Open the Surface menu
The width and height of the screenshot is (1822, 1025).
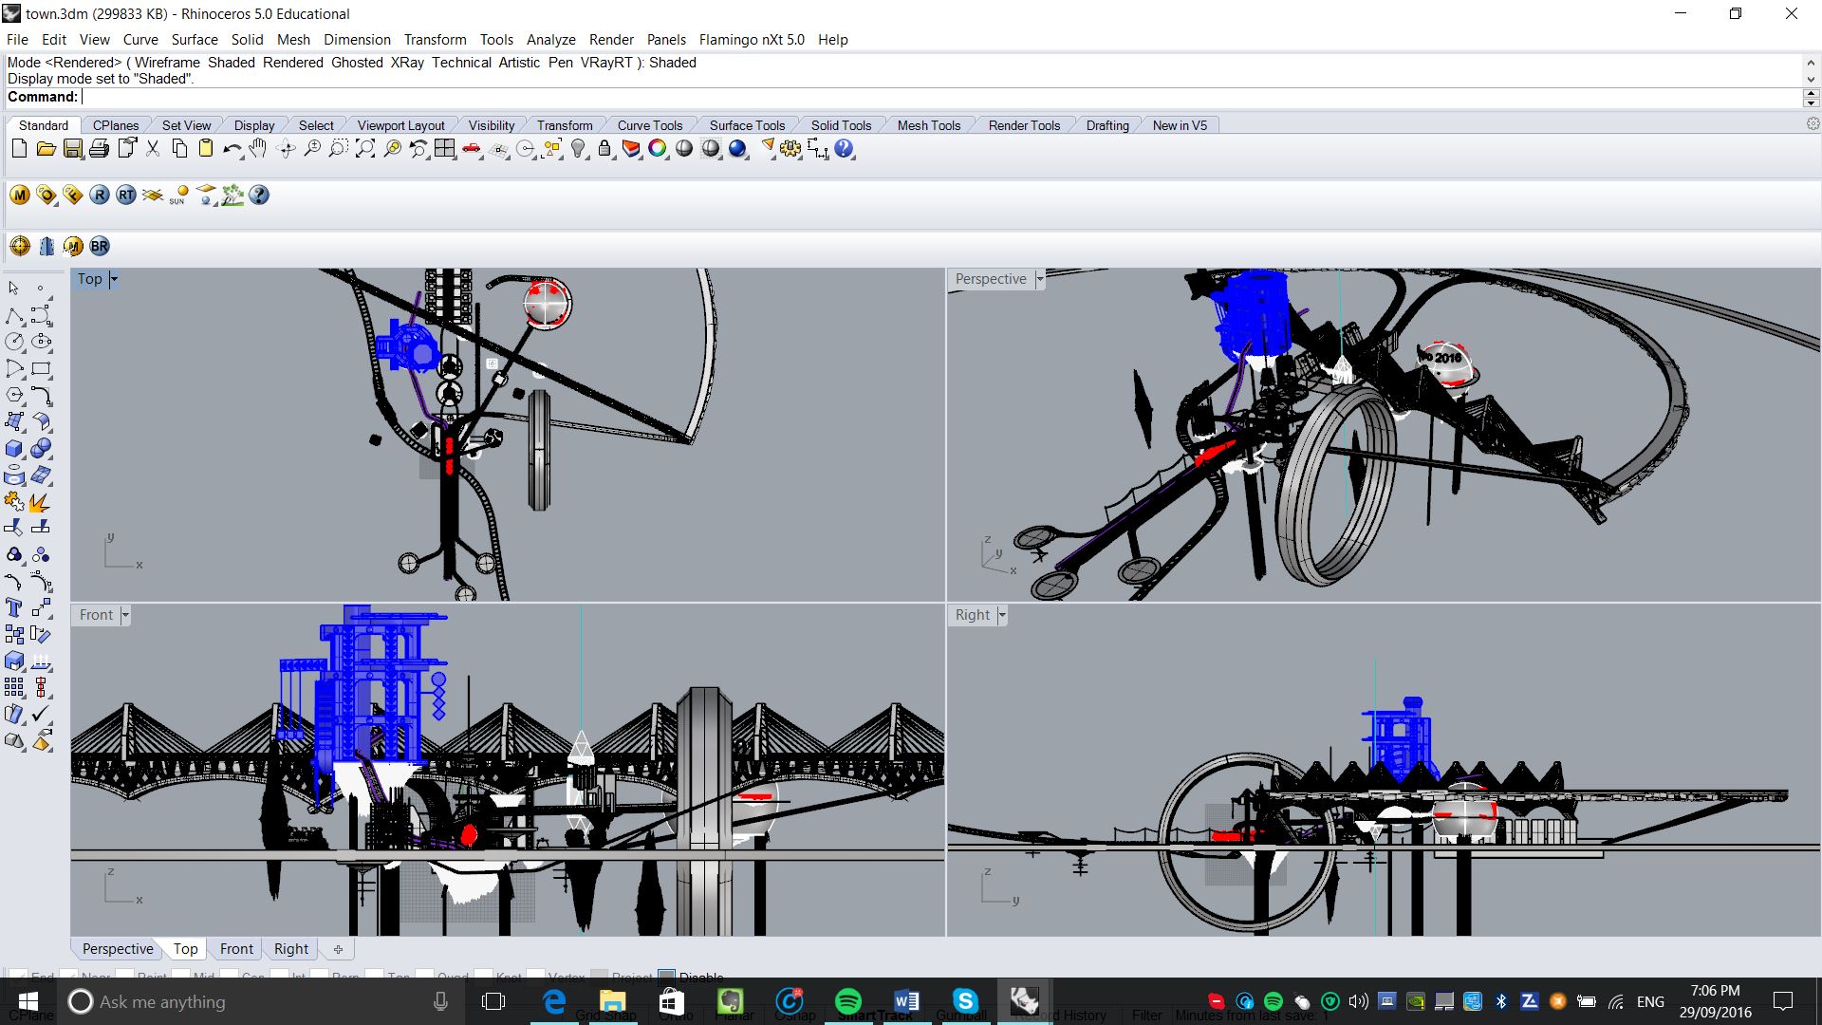195,40
